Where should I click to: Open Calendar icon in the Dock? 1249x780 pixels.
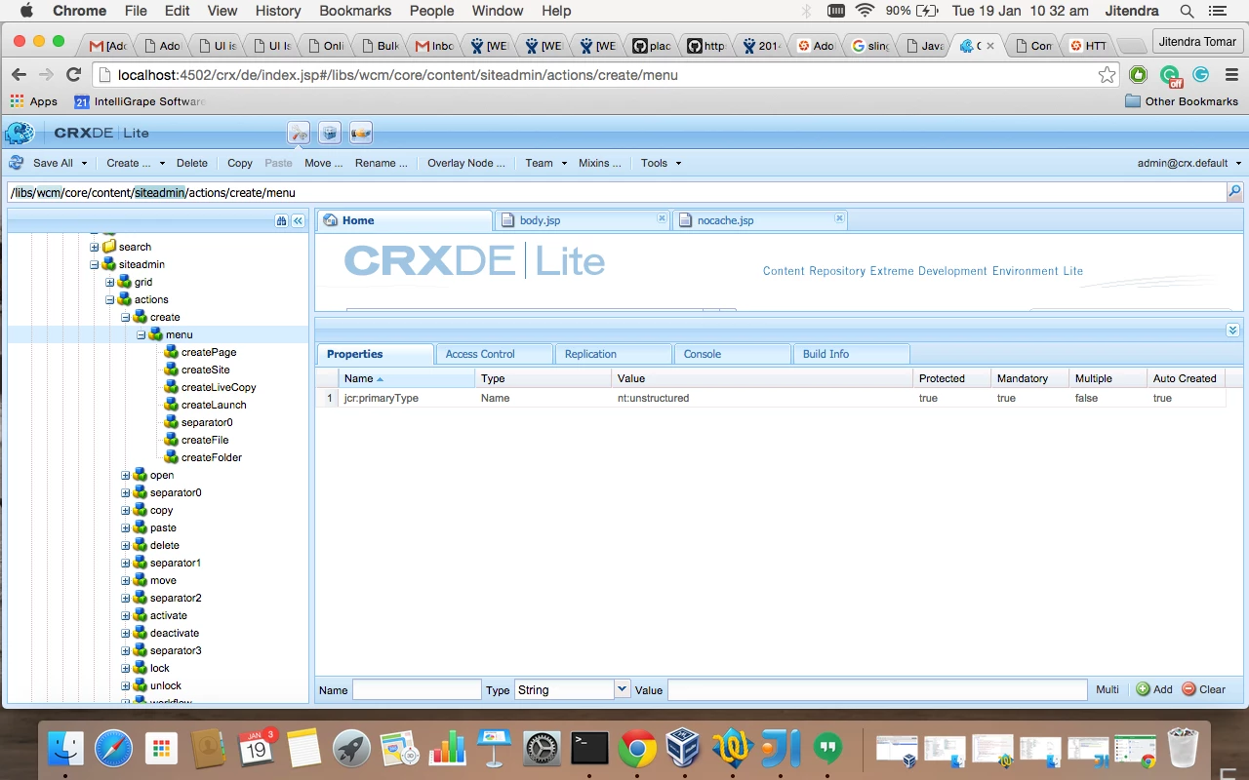(x=257, y=749)
